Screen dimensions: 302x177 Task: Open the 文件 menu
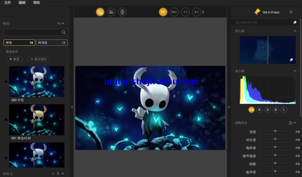(x=8, y=3)
